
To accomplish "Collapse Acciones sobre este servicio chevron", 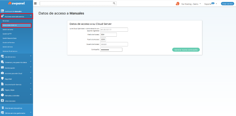I will [x=31, y=15].
